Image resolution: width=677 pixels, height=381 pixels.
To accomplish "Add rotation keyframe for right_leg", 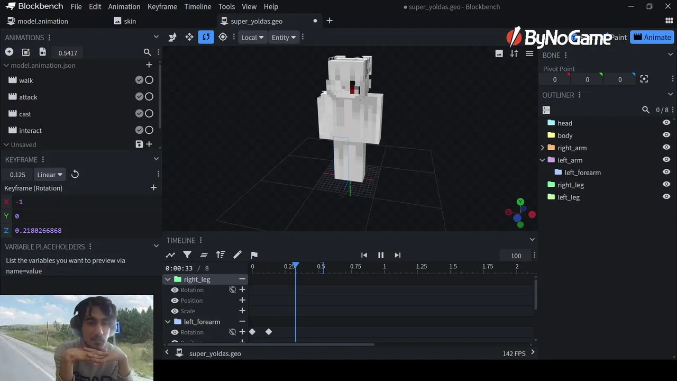I will (x=242, y=289).
